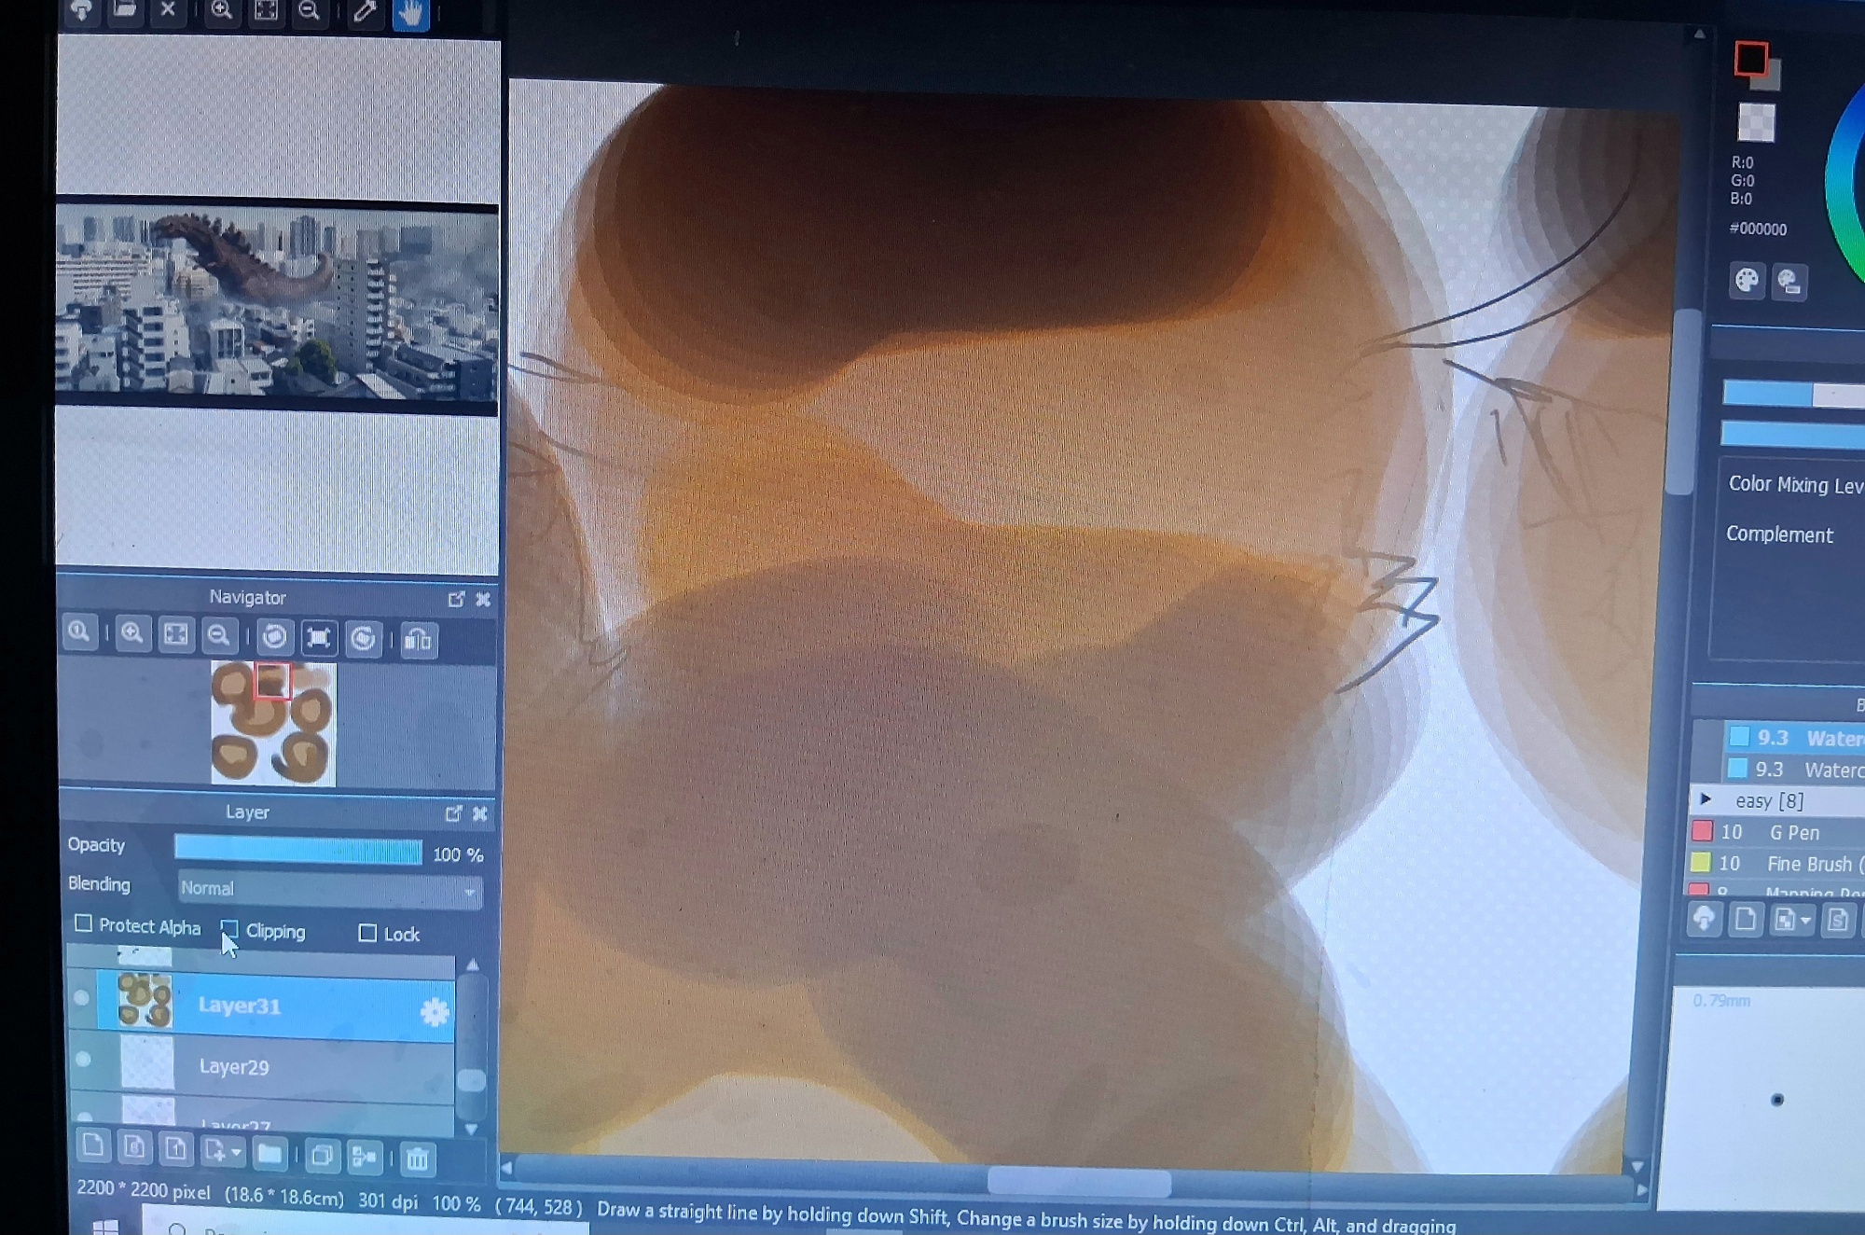Enable the Protect Alpha checkbox
The width and height of the screenshot is (1865, 1235).
(84, 923)
